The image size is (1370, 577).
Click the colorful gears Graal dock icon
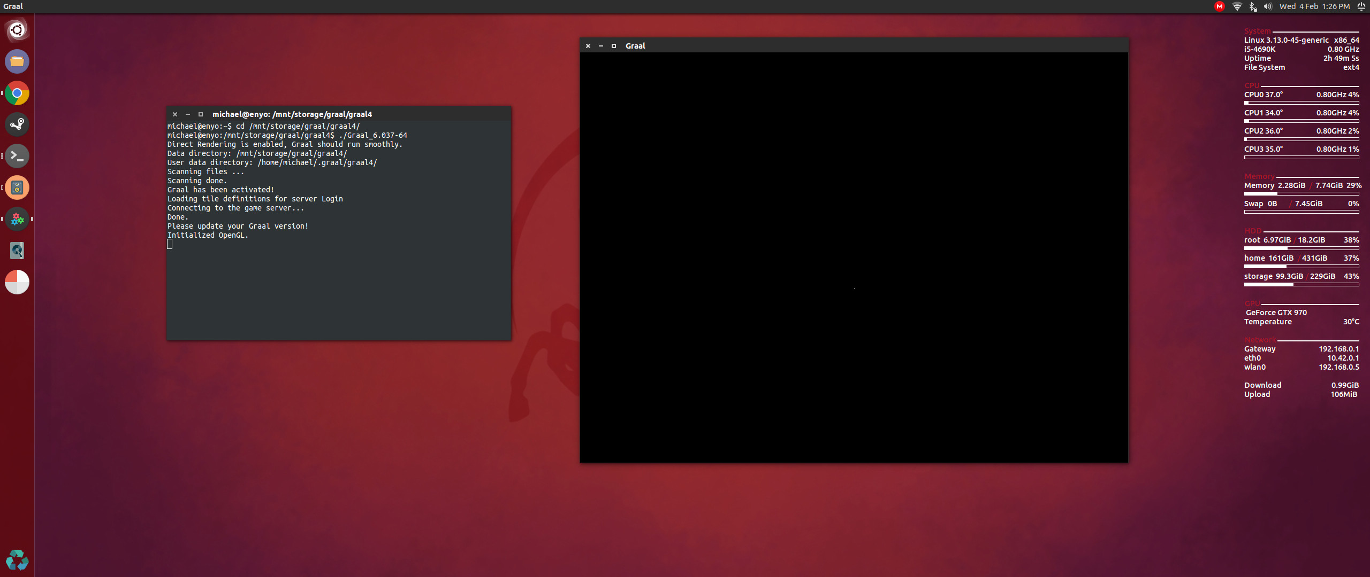(x=17, y=219)
